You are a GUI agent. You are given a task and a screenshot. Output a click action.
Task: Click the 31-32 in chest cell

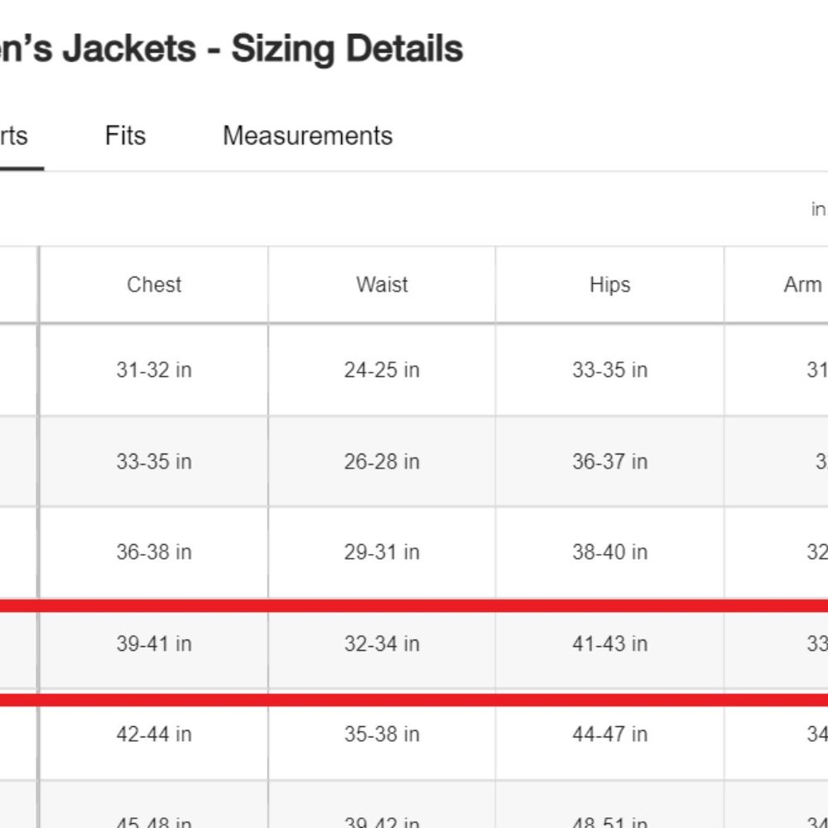coord(154,370)
